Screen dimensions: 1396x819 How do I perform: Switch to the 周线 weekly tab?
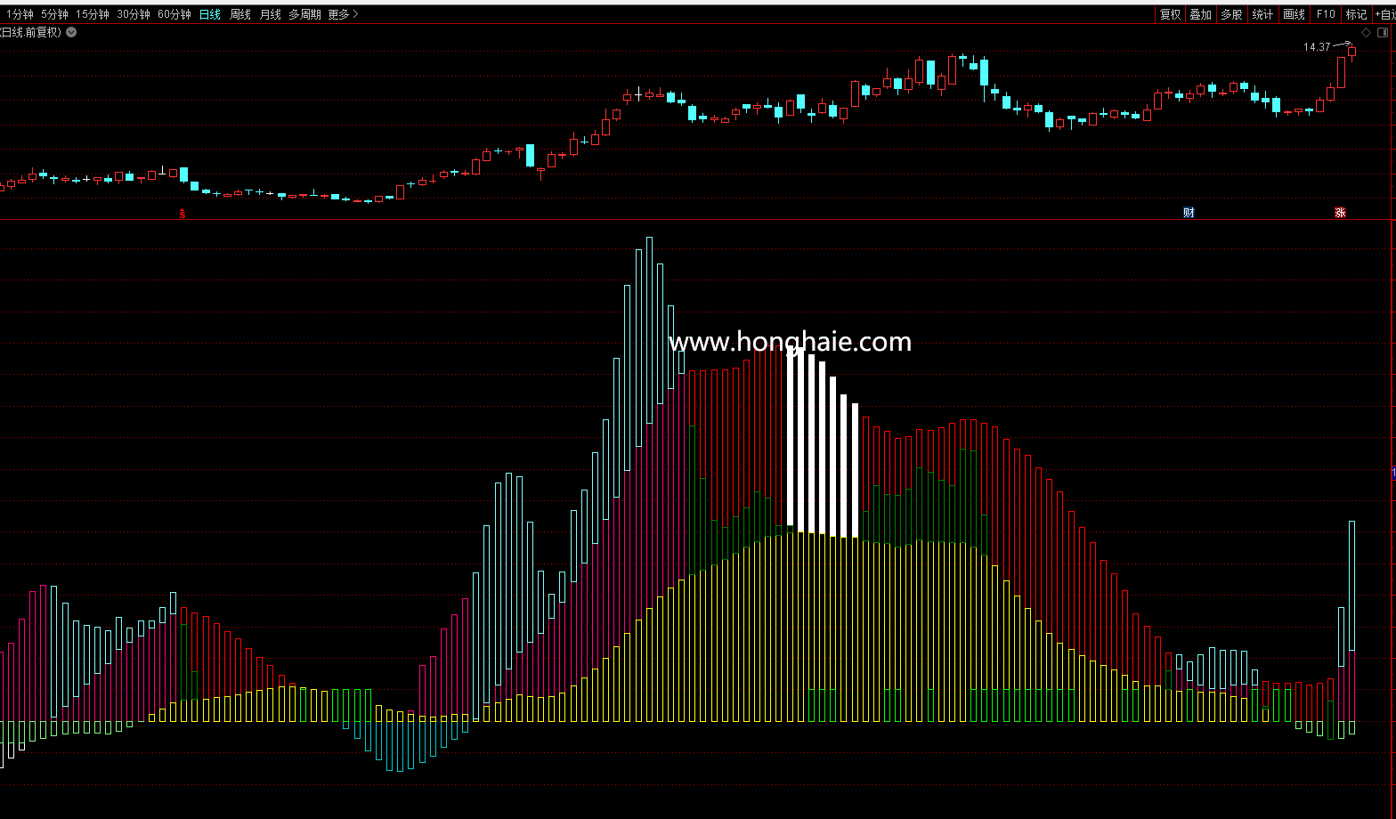240,14
